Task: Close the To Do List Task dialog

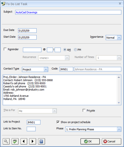Action: [x=120, y=4]
